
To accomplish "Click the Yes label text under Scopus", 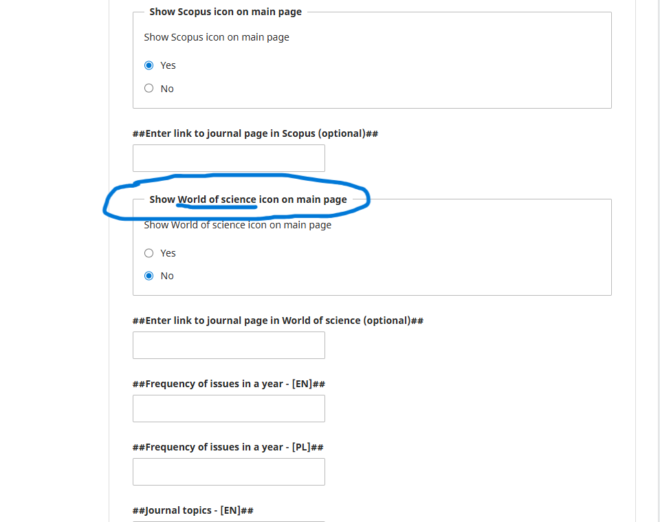I will pyautogui.click(x=168, y=65).
